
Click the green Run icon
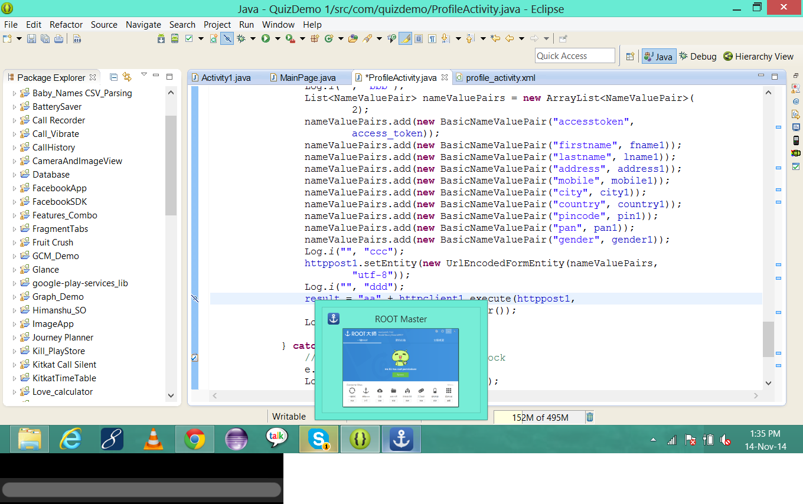(266, 38)
